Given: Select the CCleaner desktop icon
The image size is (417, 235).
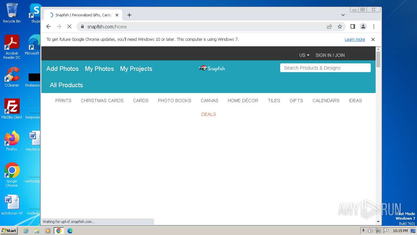Looking at the screenshot, I should click(x=12, y=77).
